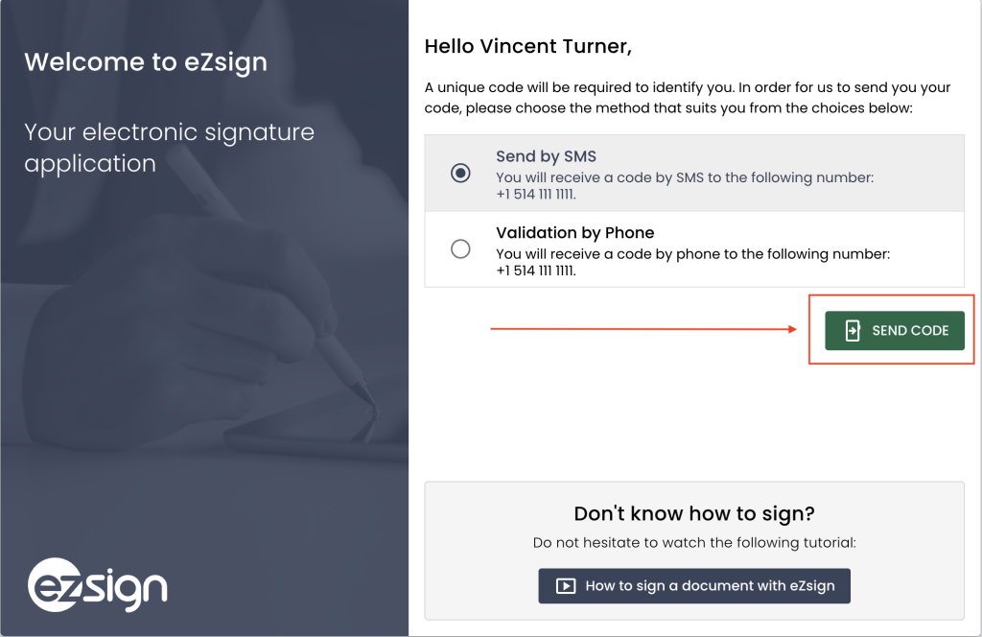Open the How to sign tutorial button
Image resolution: width=982 pixels, height=637 pixels.
click(x=694, y=585)
